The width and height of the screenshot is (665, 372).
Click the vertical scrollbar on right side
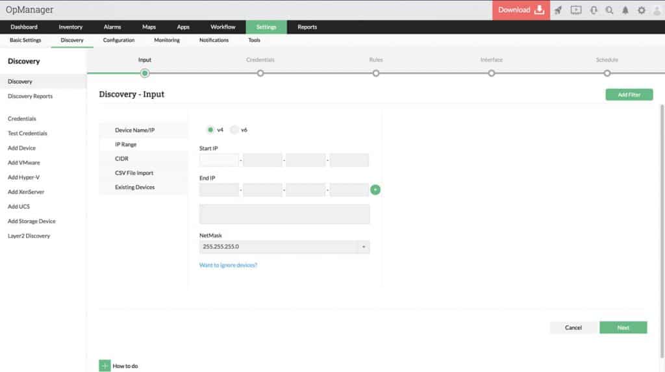point(662,195)
